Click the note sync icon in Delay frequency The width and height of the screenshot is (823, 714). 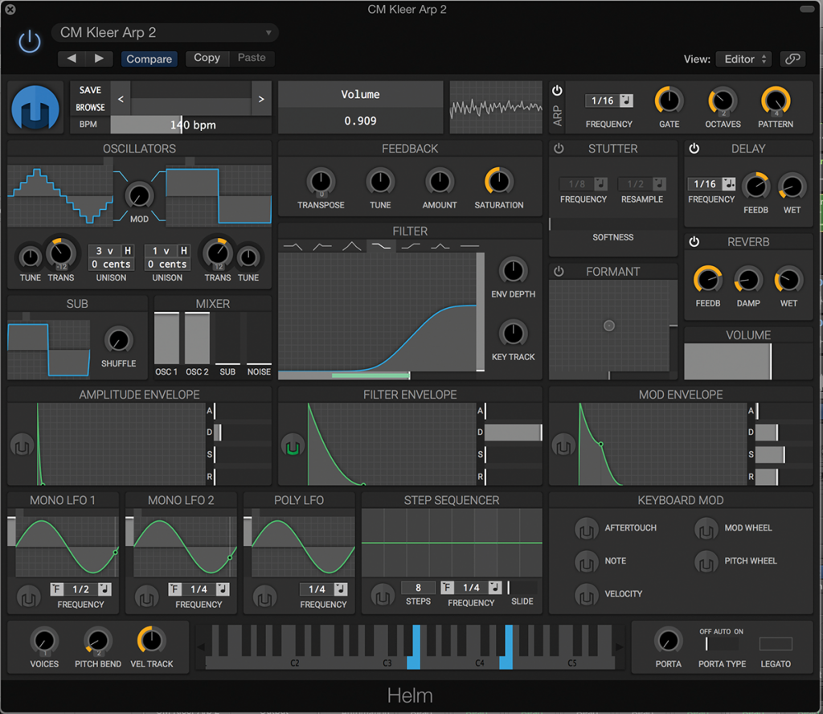point(728,184)
